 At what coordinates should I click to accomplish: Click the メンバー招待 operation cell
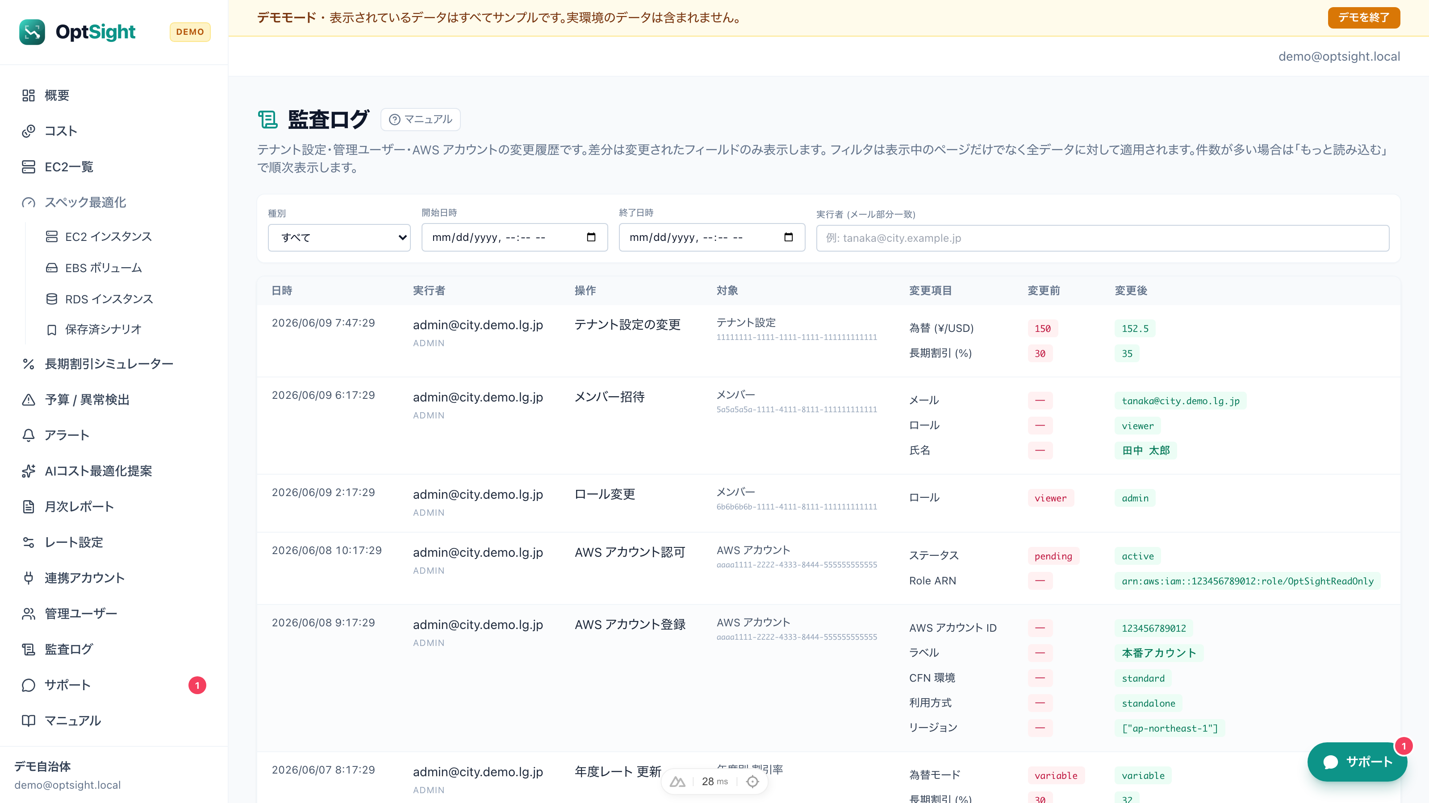[x=609, y=397]
